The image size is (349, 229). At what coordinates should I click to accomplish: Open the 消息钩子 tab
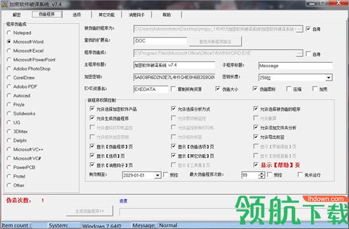[x=136, y=15]
